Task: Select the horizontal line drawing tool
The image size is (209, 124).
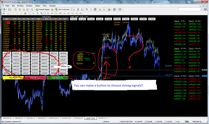Action: point(17,13)
